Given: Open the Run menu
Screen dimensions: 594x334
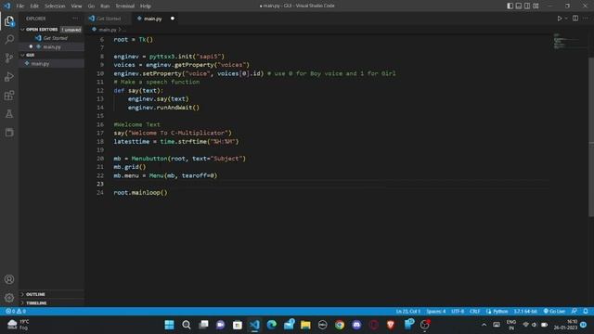Looking at the screenshot, I should pos(105,6).
